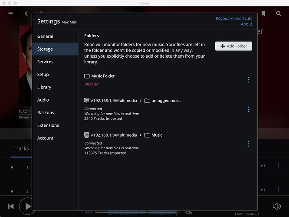Open the Setup settings section
Viewport: 289px width, 217px height.
[55, 75]
